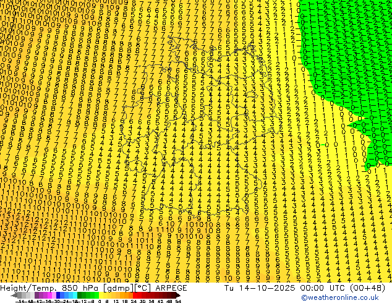
Task: Click the dark blue swatch in the legend
Action: click(x=58, y=296)
